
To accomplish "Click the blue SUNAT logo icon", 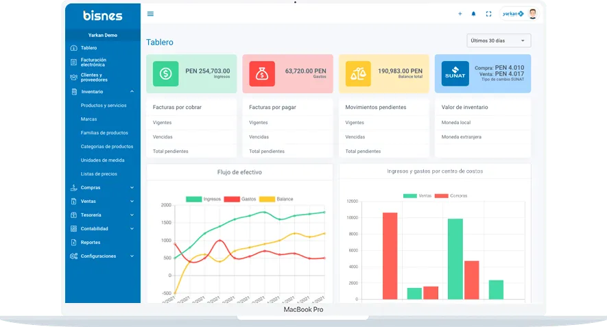I will click(x=455, y=73).
